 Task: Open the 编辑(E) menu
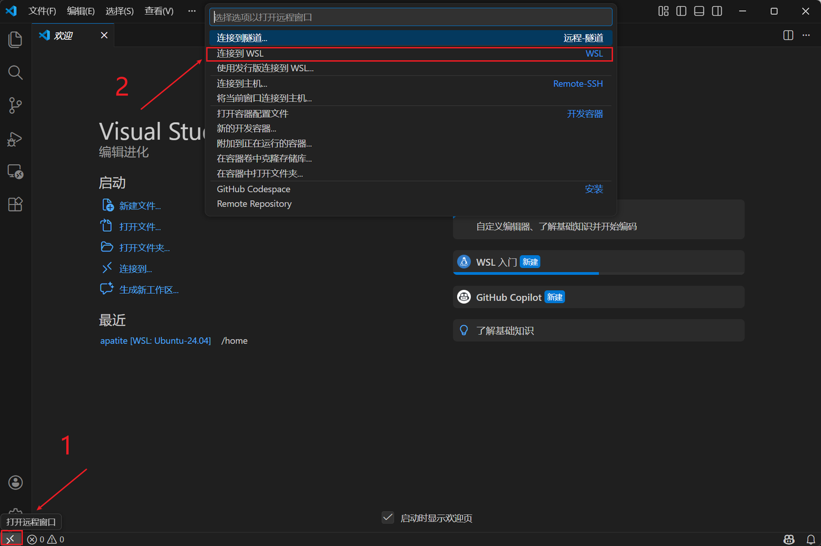(x=81, y=11)
